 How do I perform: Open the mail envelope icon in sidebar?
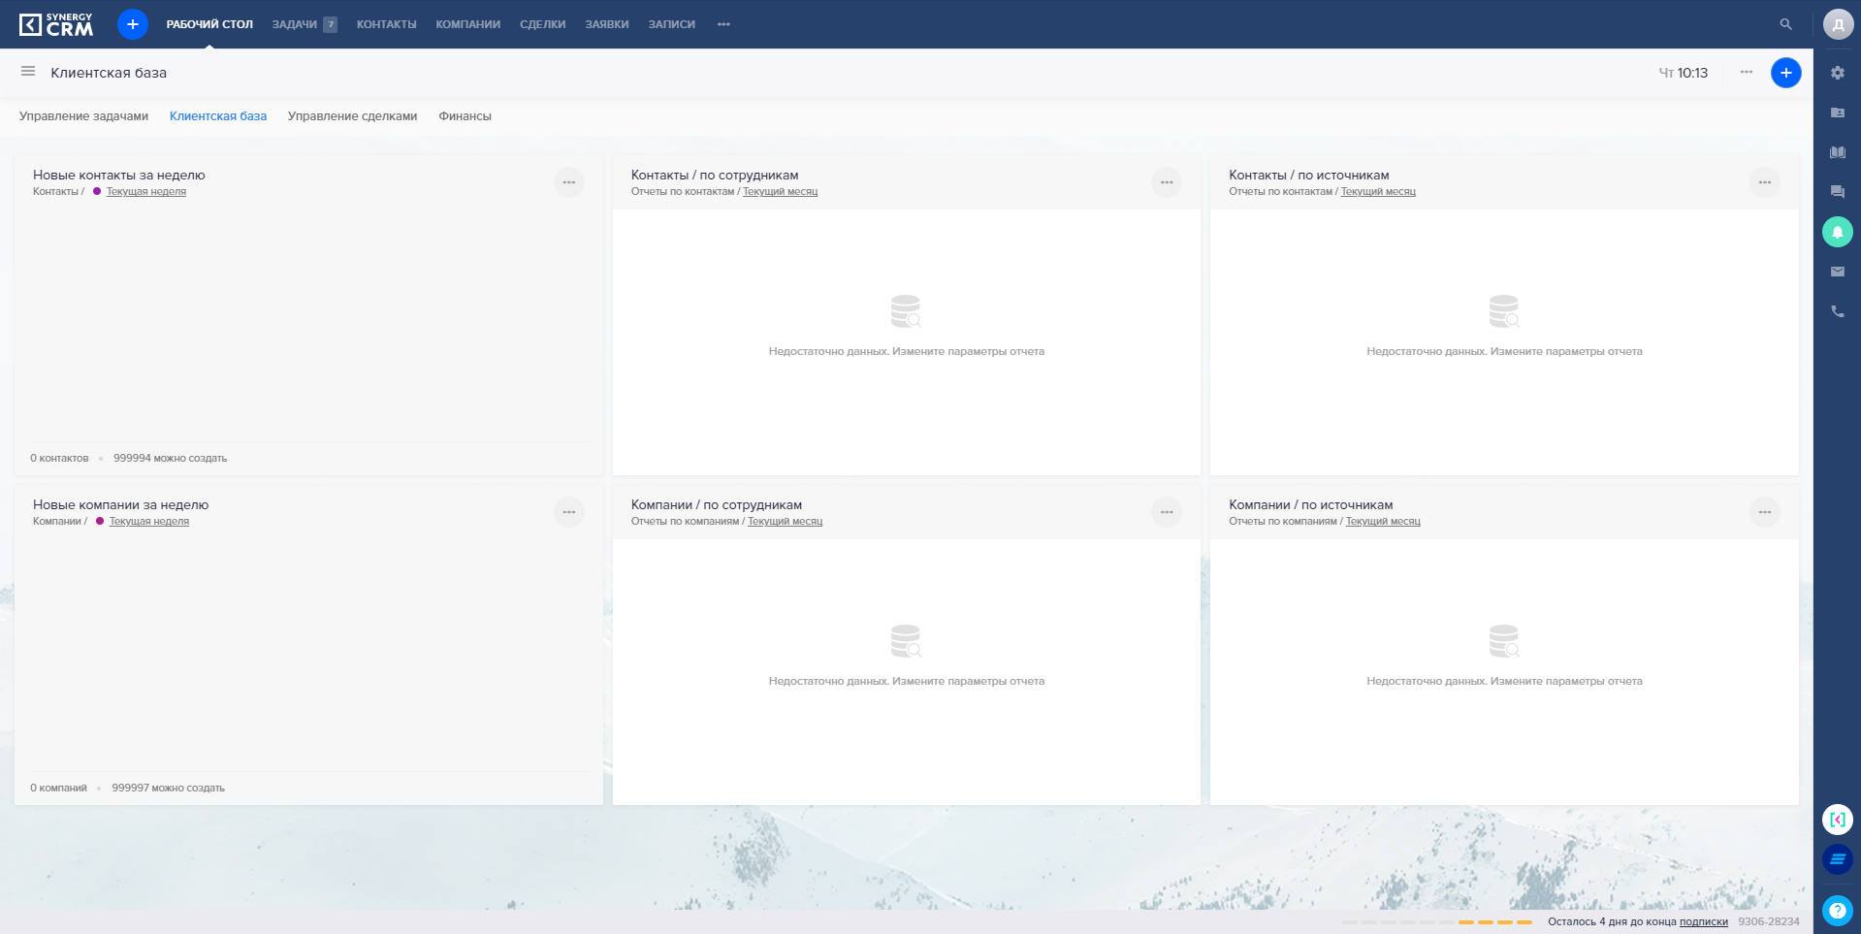point(1838,272)
